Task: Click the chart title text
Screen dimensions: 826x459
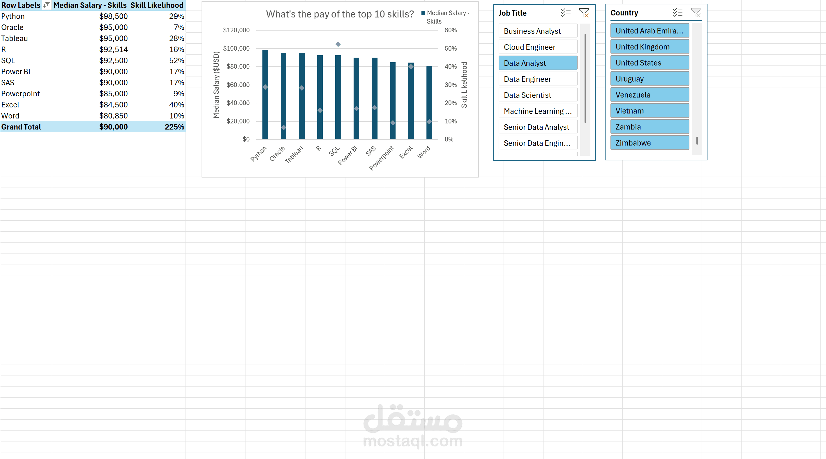Action: (x=340, y=14)
